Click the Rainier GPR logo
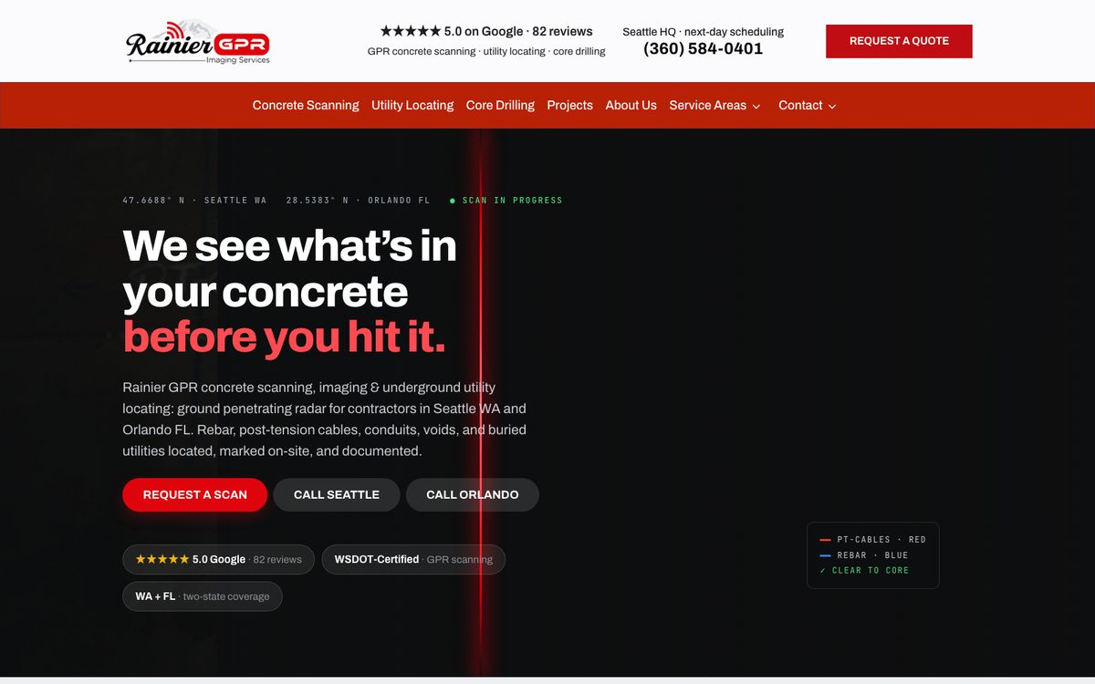The height and width of the screenshot is (684, 1095). coord(198,42)
